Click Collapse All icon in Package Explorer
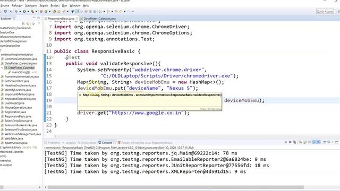This screenshot has width=340, height=191. pyautogui.click(x=23, y=23)
